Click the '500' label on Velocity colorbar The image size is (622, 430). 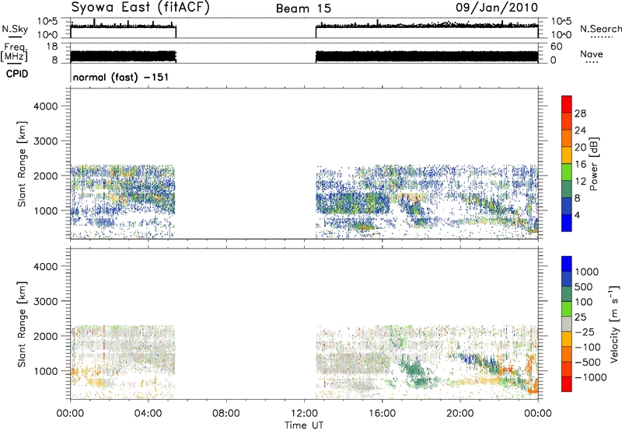(584, 286)
